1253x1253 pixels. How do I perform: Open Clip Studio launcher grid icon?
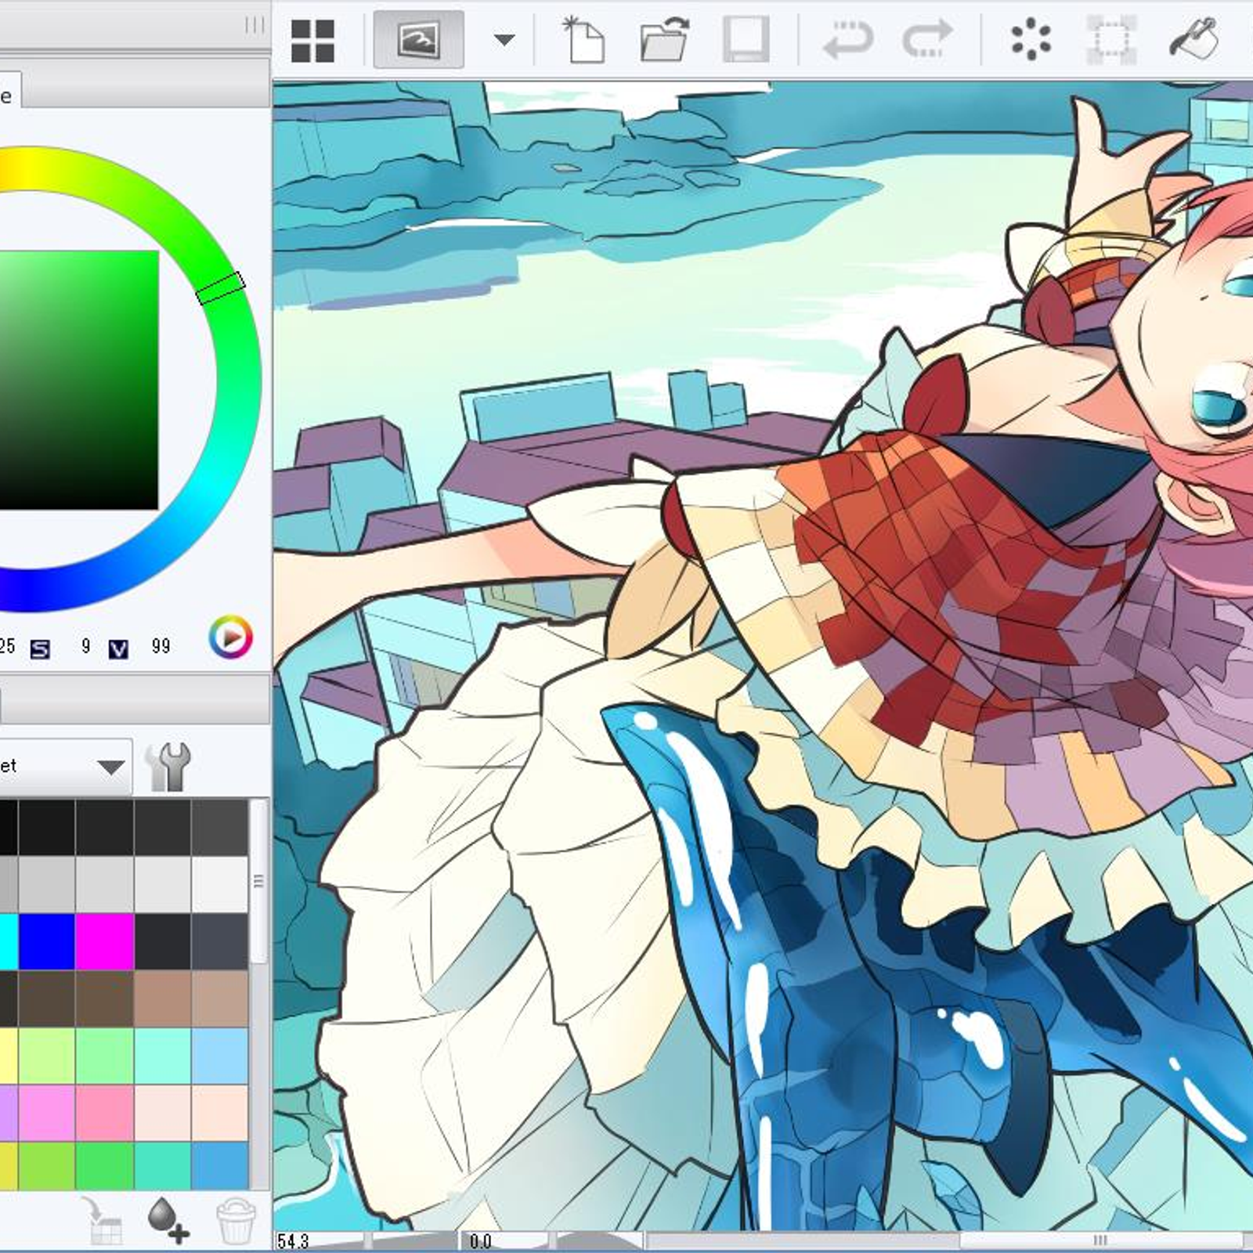(312, 40)
